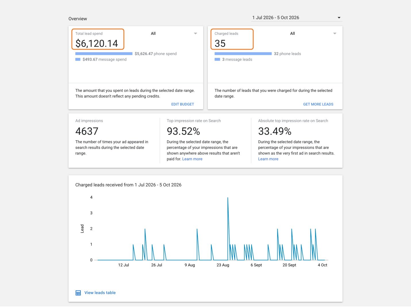The height and width of the screenshot is (307, 411).
Task: Click the $5,626.47 phone spend label
Action: point(155,54)
